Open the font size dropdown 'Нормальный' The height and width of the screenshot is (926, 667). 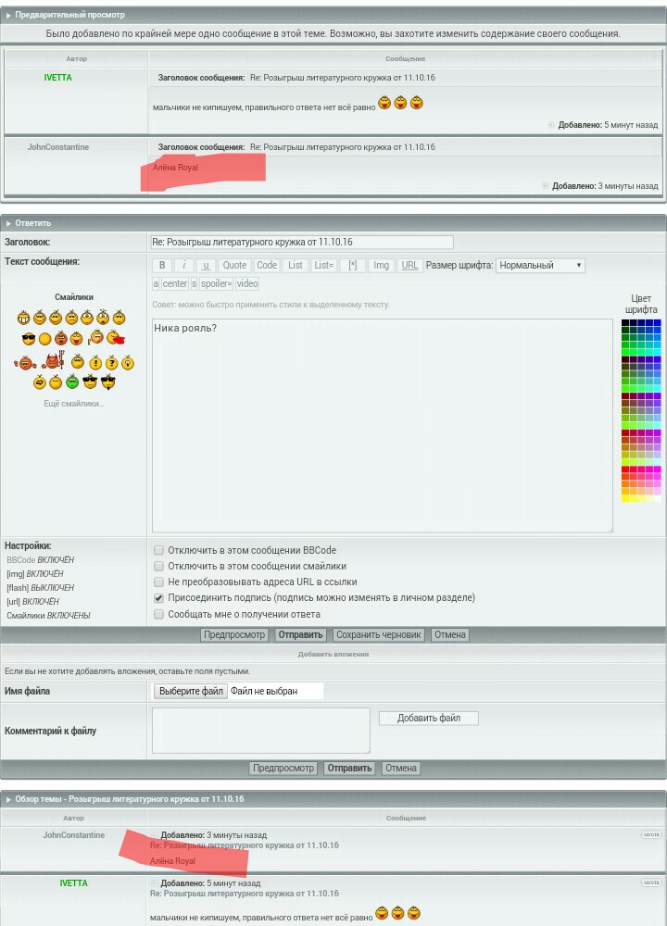[540, 265]
